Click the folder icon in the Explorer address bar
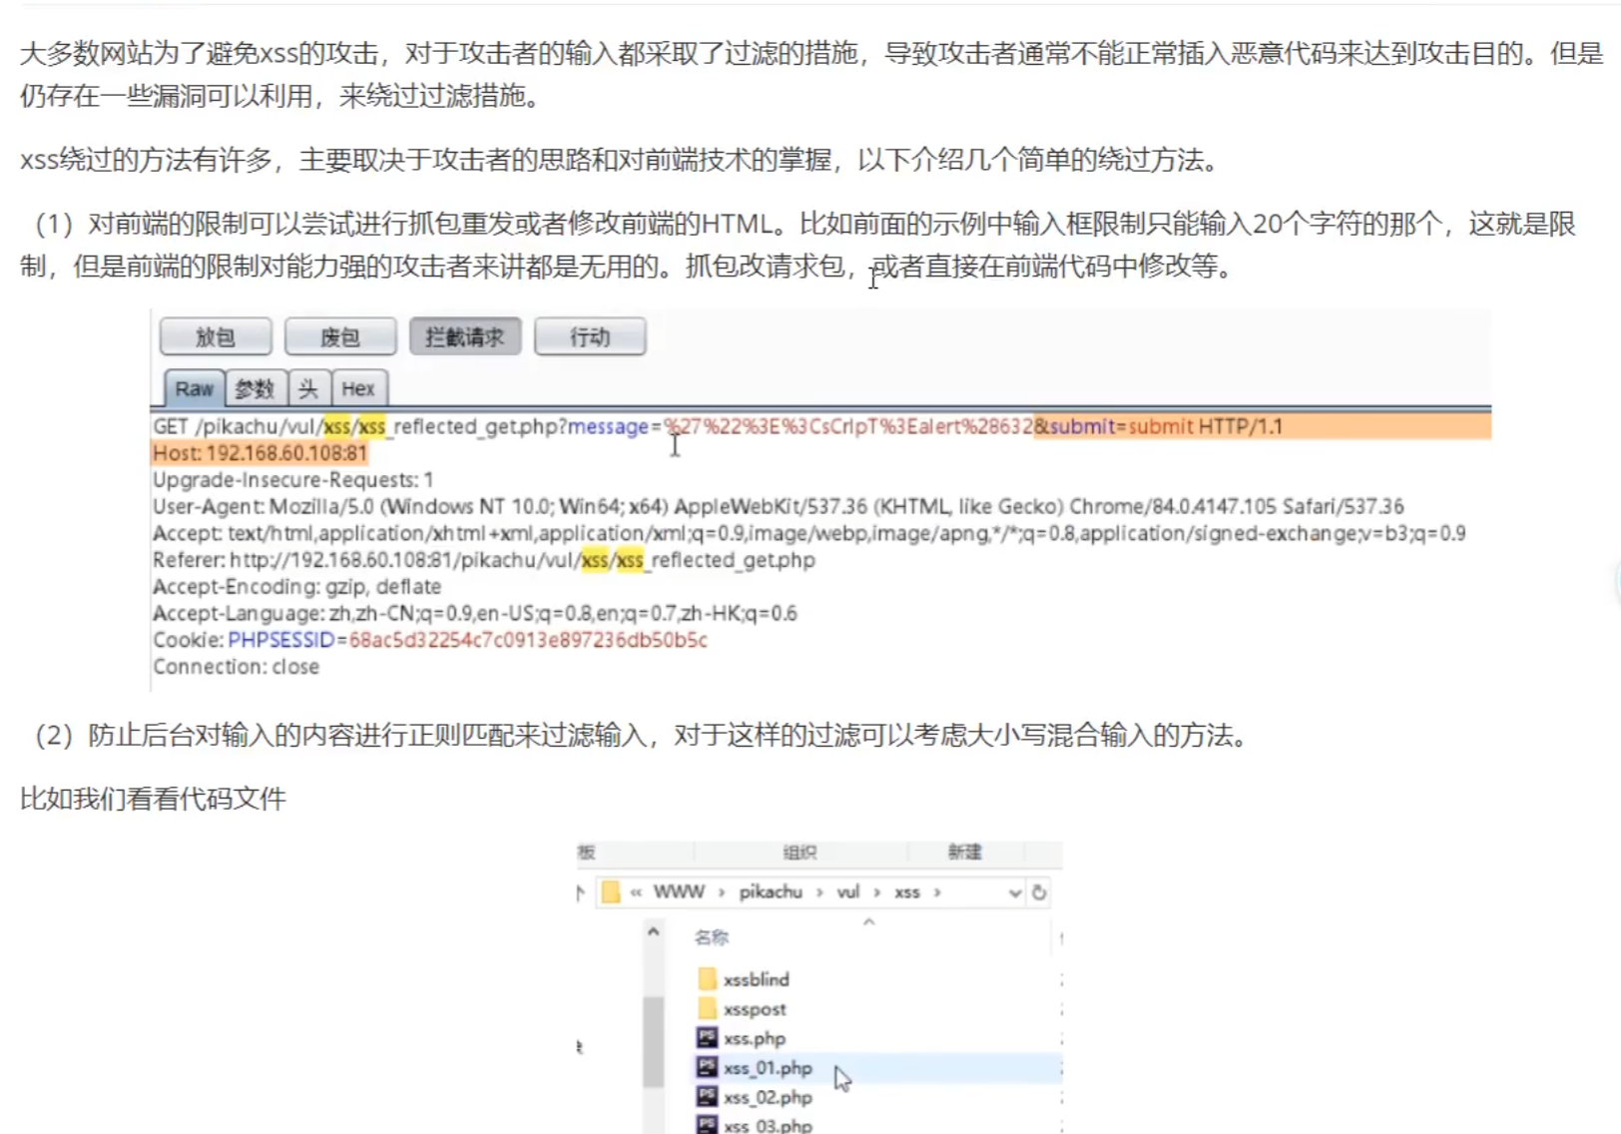The image size is (1621, 1134). pyautogui.click(x=610, y=892)
